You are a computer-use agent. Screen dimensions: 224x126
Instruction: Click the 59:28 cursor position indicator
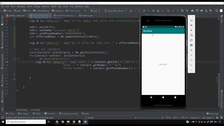click(x=168, y=118)
